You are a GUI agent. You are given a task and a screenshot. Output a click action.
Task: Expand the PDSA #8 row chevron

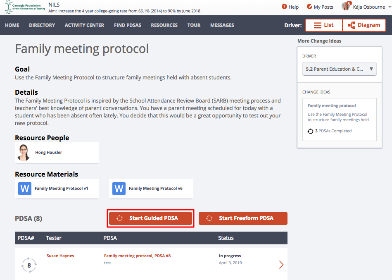[x=281, y=264]
